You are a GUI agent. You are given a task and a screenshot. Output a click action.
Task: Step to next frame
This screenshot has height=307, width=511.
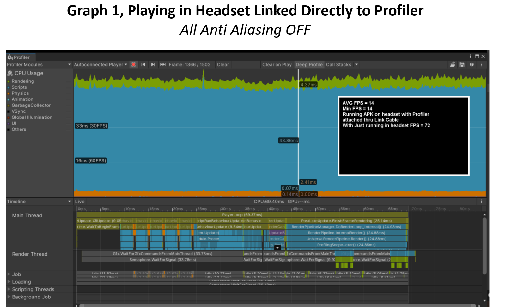click(153, 64)
